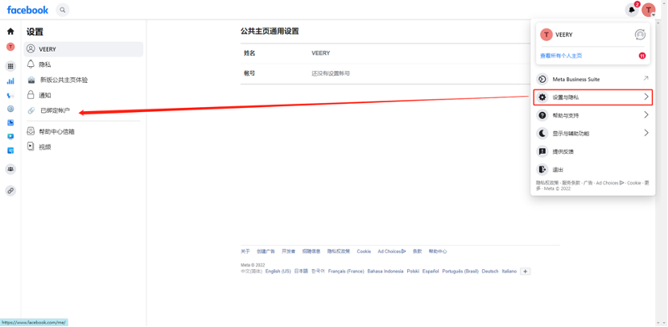Click the Facebook logo
Viewport: 668px width, 327px height.
click(x=27, y=10)
